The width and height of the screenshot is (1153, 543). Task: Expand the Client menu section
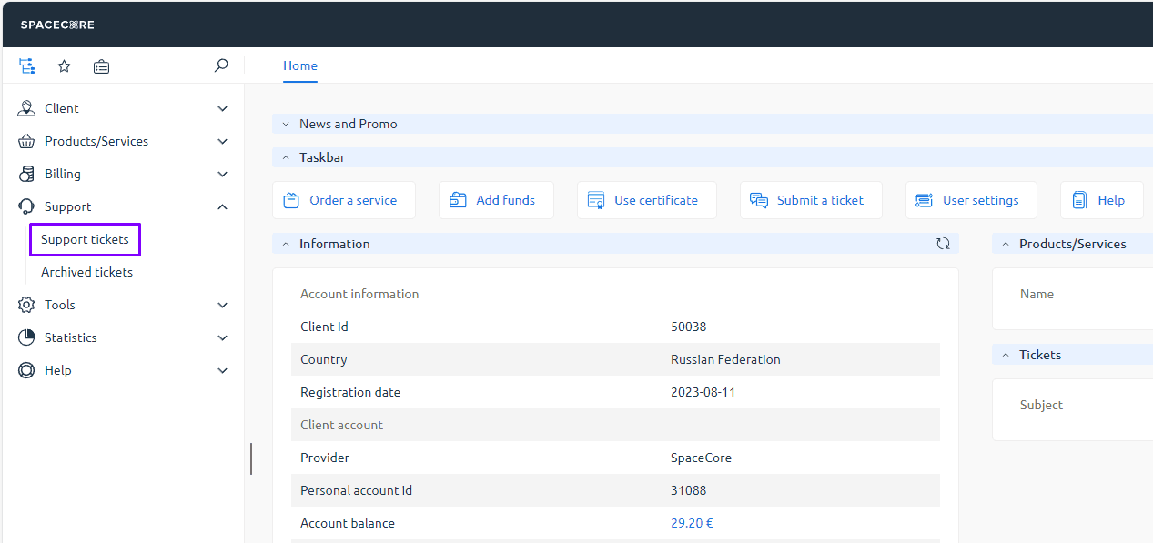[122, 108]
